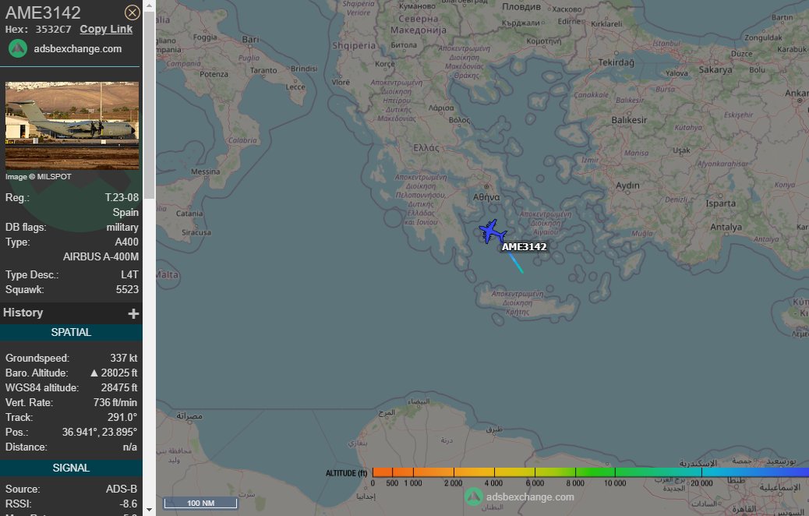Image resolution: width=809 pixels, height=516 pixels.
Task: Open the adsbexchange.com link in sidebar
Action: (77, 49)
